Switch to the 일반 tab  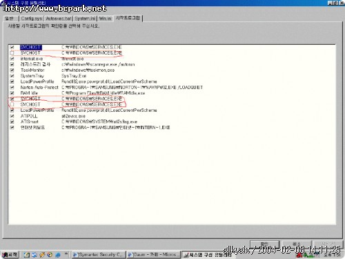[10, 19]
